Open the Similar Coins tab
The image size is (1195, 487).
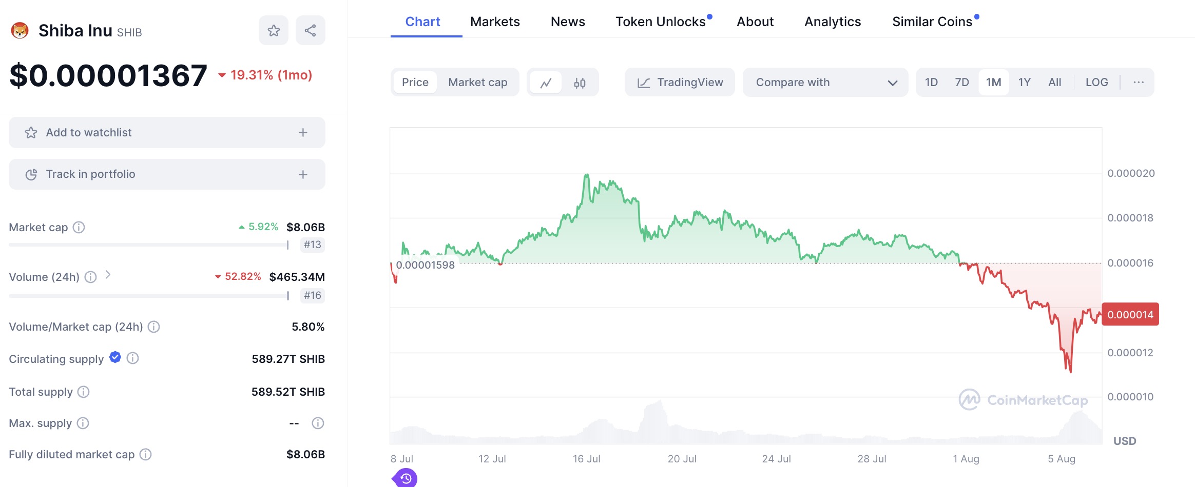932,22
